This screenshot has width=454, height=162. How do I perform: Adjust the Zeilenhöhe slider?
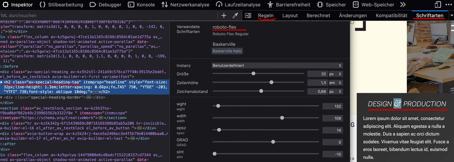tap(258, 82)
